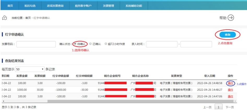Click the 首页 breadcrumb link
The height and width of the screenshot is (111, 247).
click(x=28, y=18)
